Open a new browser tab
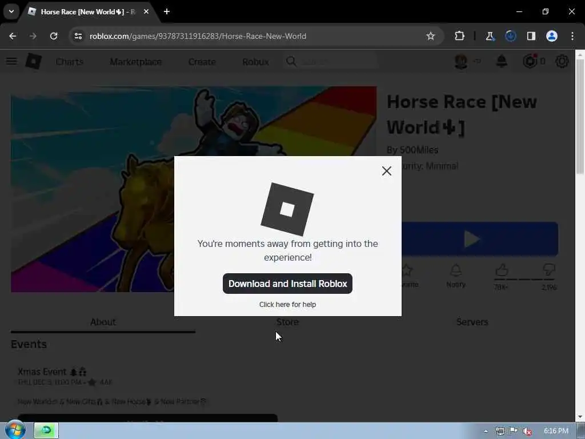Screen dimensions: 585x439 click(x=167, y=11)
